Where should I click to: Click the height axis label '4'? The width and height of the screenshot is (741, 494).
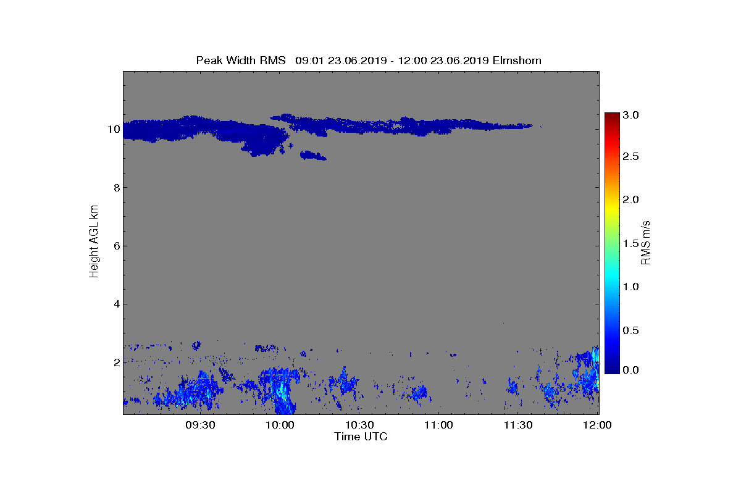(x=116, y=304)
